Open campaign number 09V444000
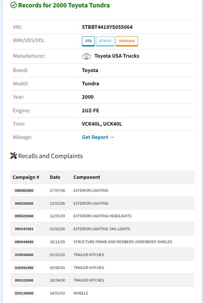This screenshot has width=203, height=303. (x=24, y=242)
